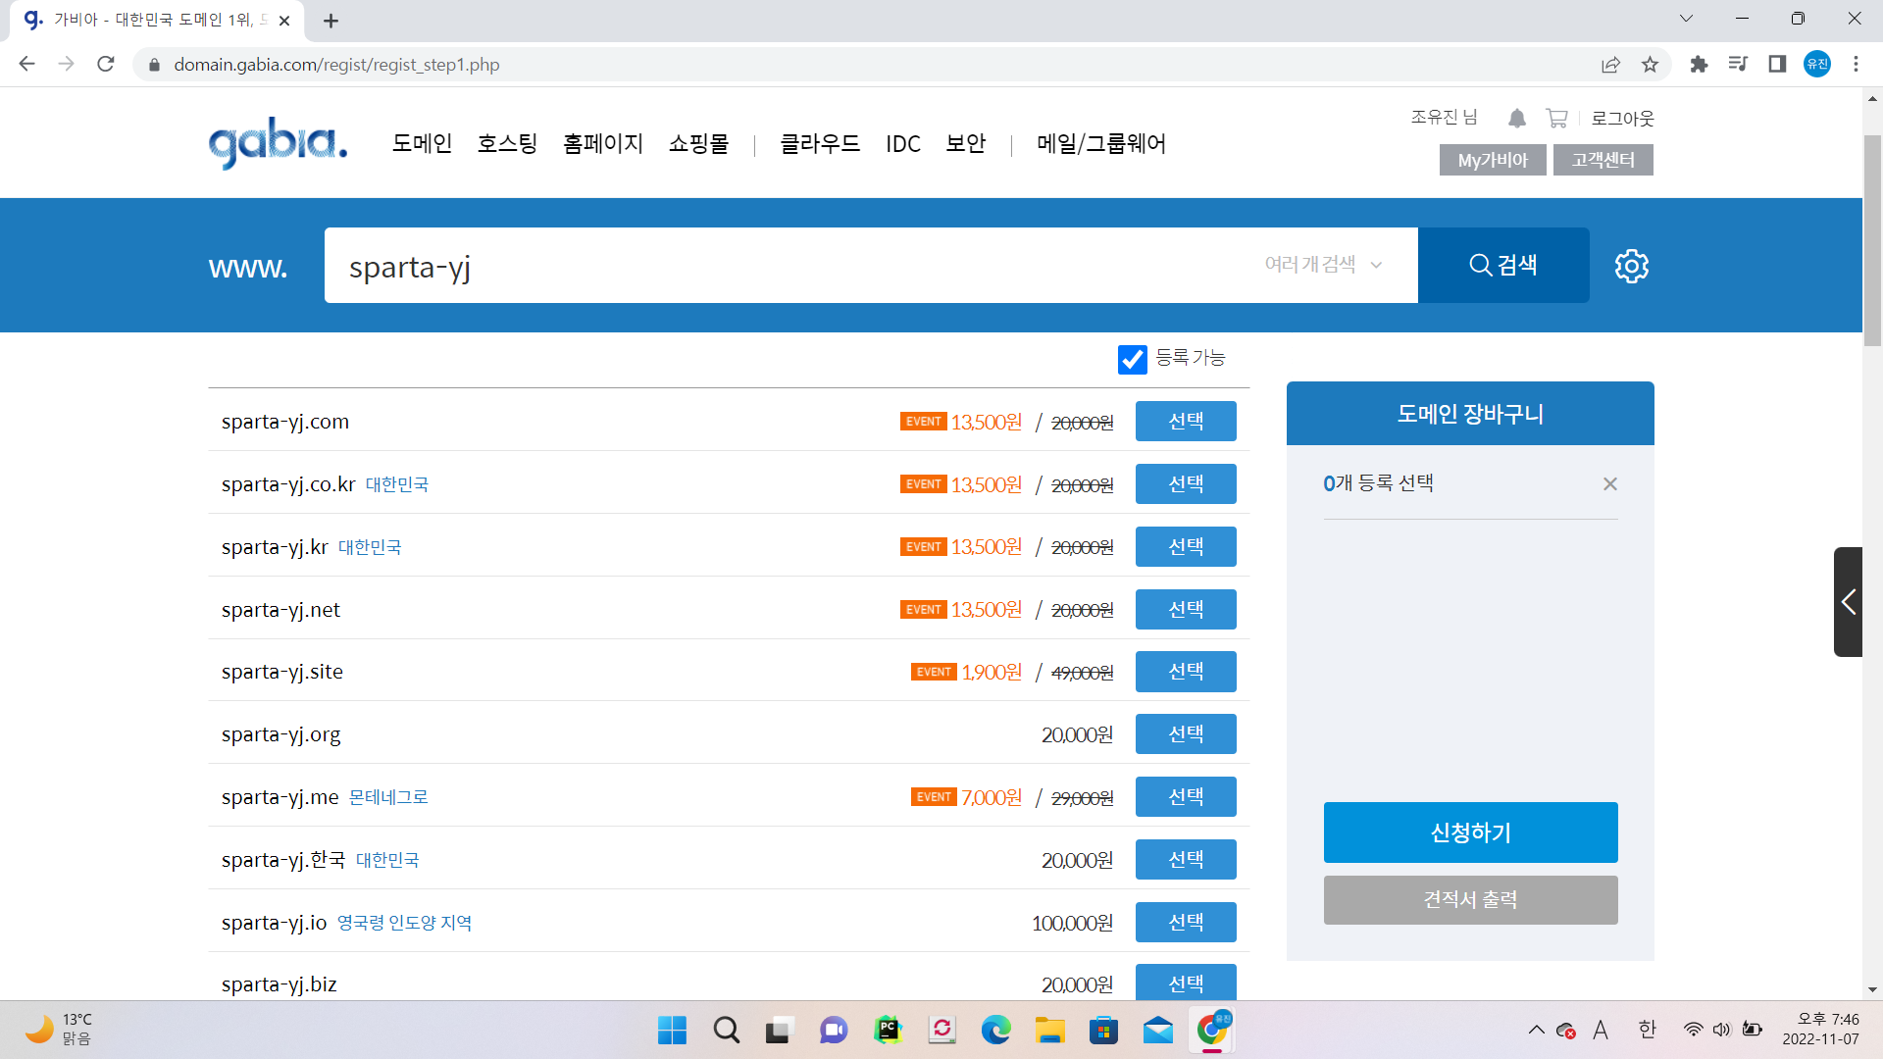Open taskbar search
The image size is (1883, 1059).
727,1030
